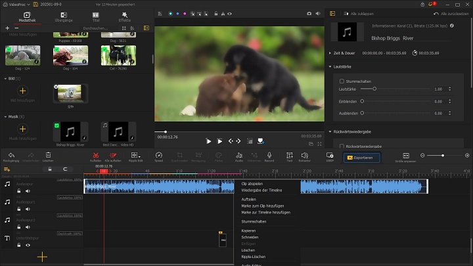Click the Rückgängig undo icon
This screenshot has height=266, width=473.
pos(11,156)
